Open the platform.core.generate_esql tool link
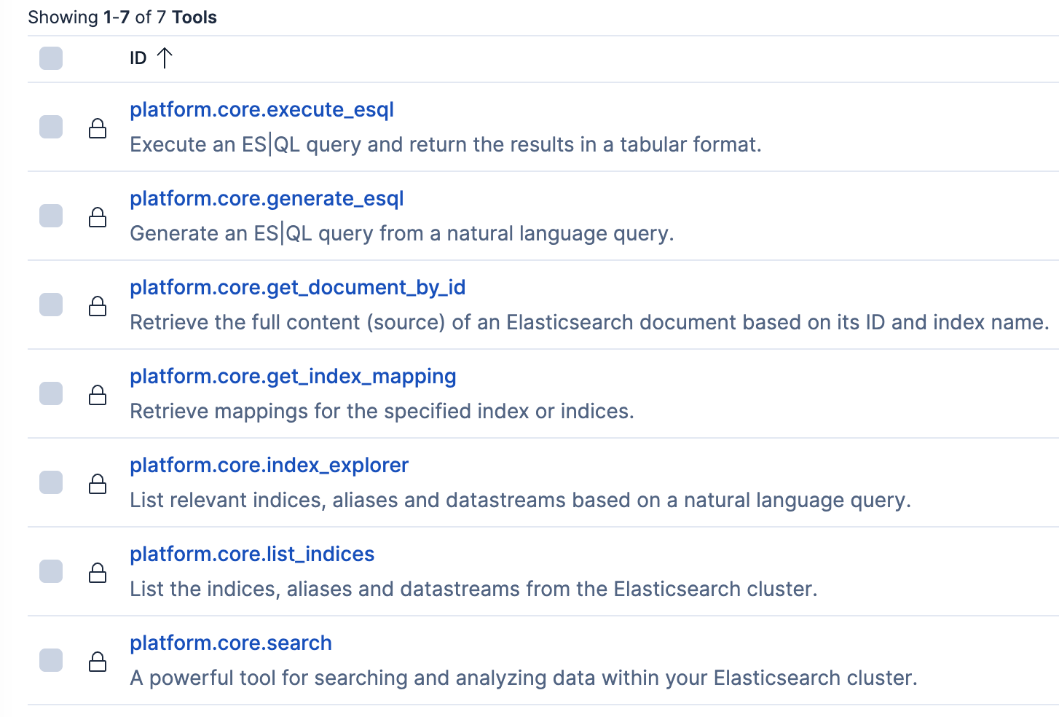This screenshot has height=717, width=1059. point(267,198)
